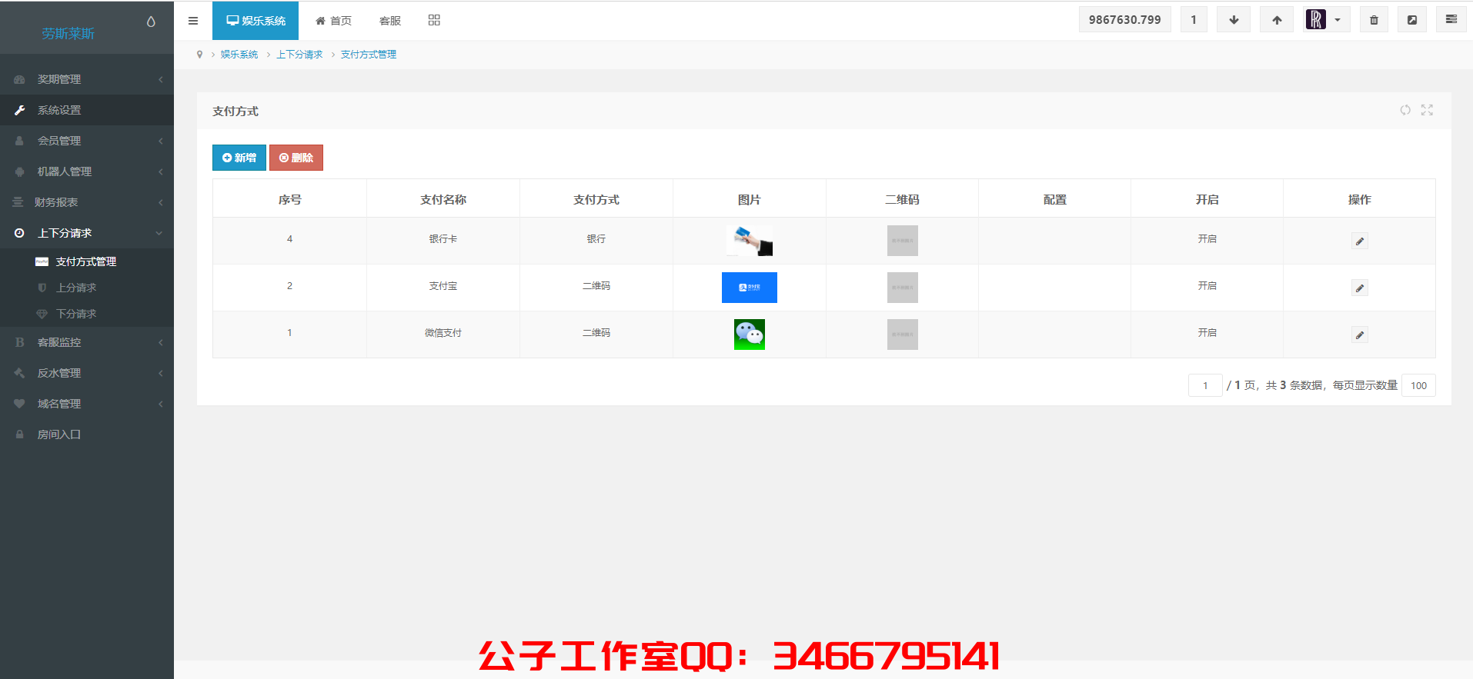Open the 支付宝 blue image thumbnail
Screen dimensions: 1473x679
click(x=750, y=288)
